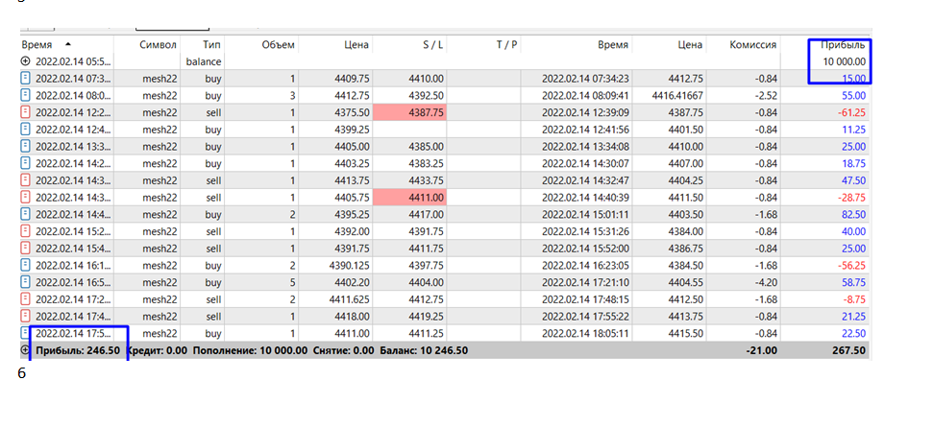Click the Снятие: 0.00 summary text
The image size is (933, 428).
(x=344, y=350)
